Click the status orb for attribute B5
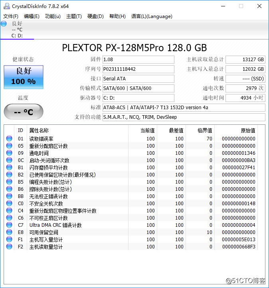This screenshot has height=288, width=269. tap(9, 182)
